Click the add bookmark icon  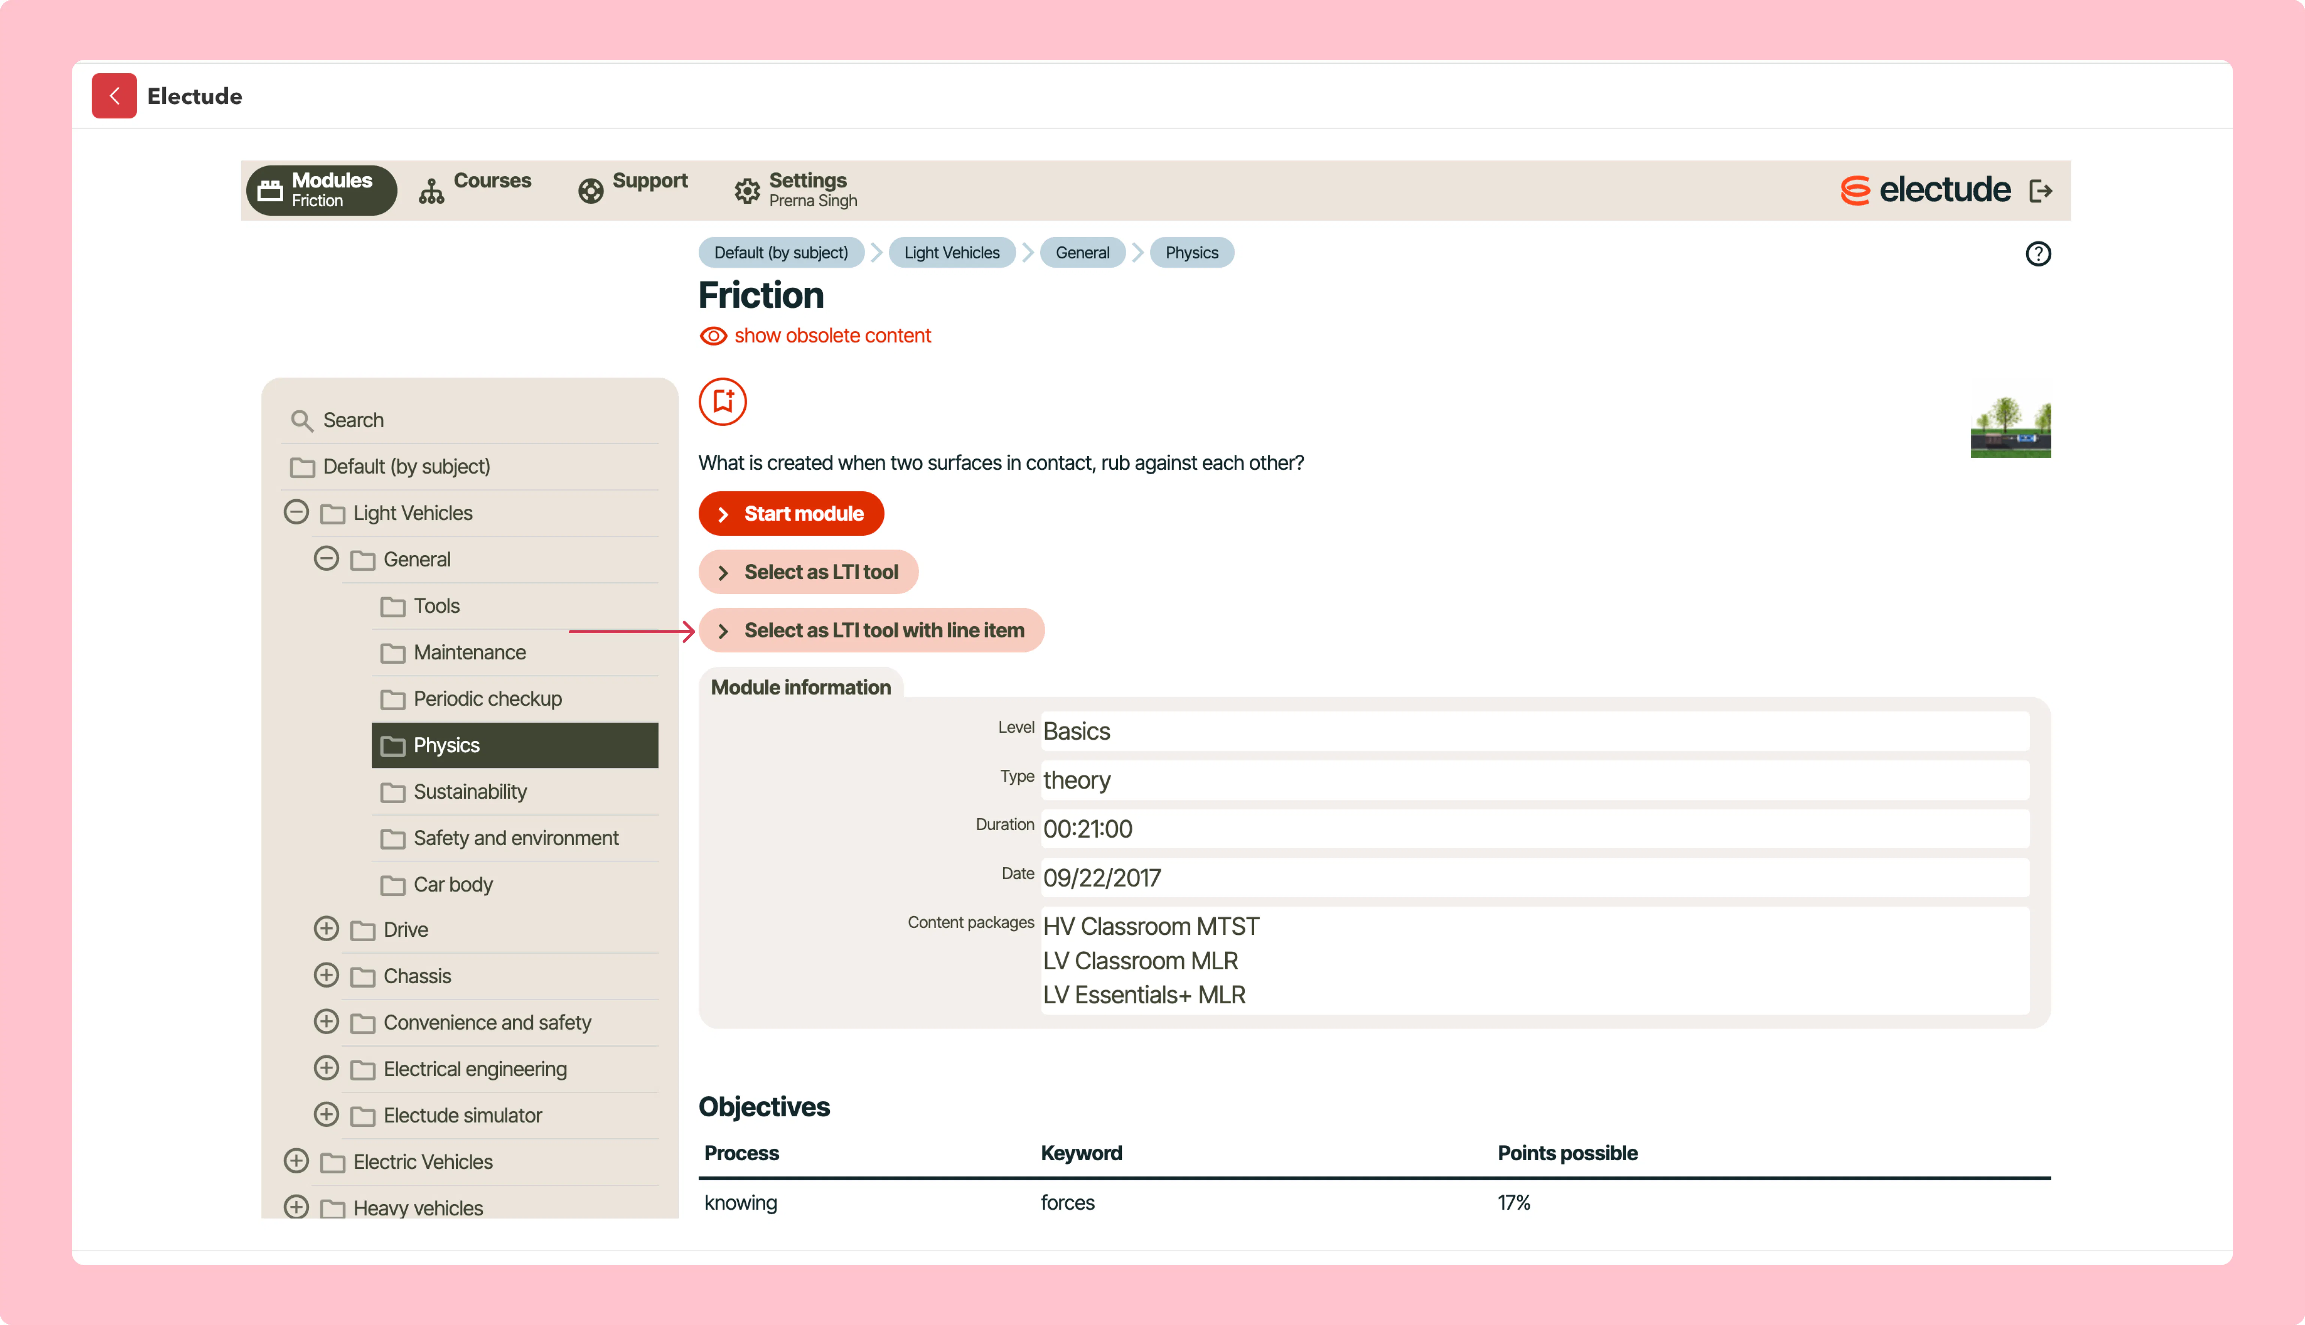click(x=723, y=401)
